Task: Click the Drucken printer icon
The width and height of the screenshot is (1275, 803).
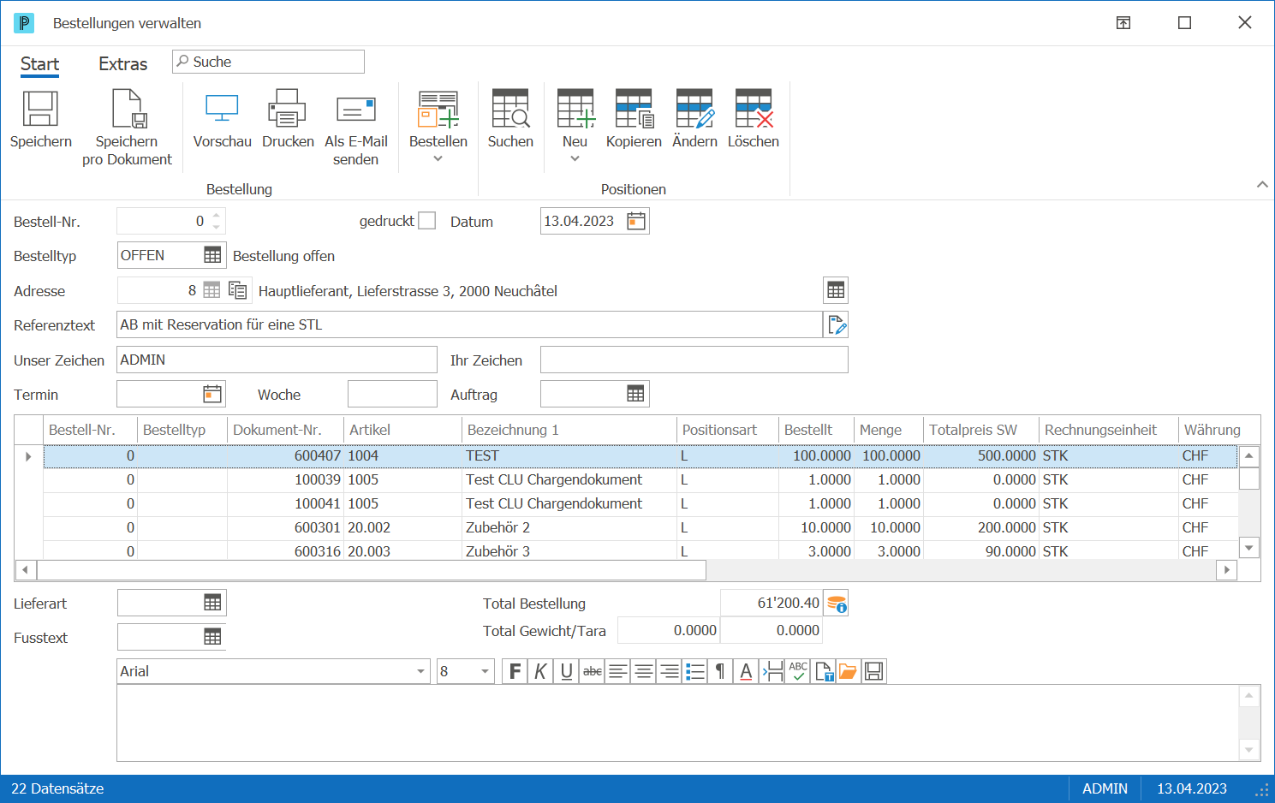Action: (x=287, y=110)
